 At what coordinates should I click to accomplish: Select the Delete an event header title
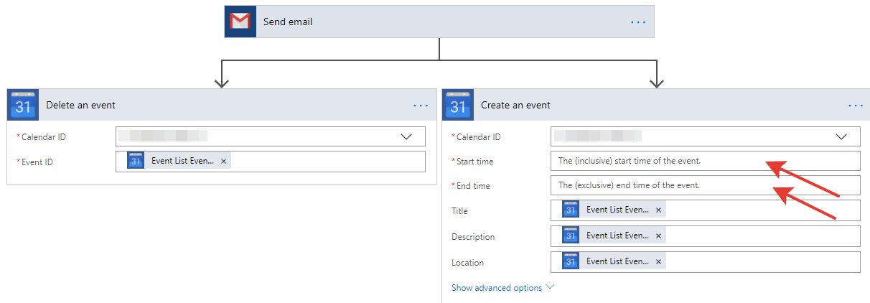(81, 105)
